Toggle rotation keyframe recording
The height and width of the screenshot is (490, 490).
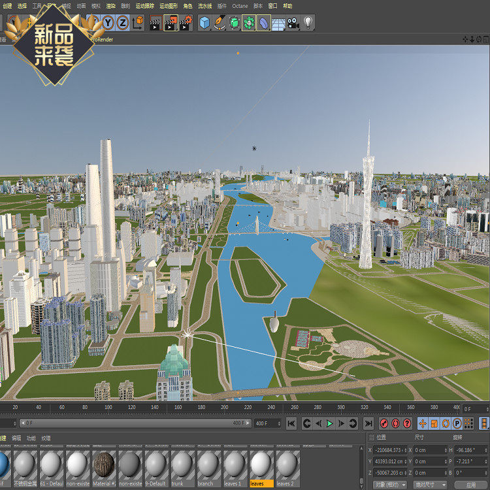click(x=446, y=424)
